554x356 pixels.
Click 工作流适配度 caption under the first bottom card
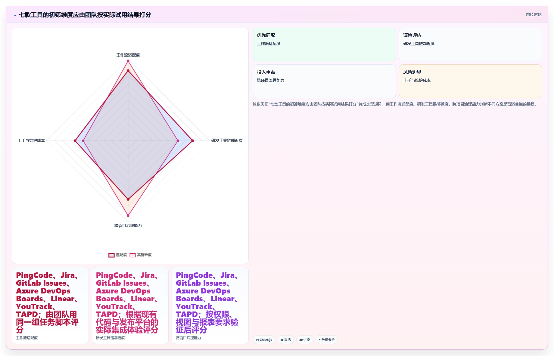(27, 338)
